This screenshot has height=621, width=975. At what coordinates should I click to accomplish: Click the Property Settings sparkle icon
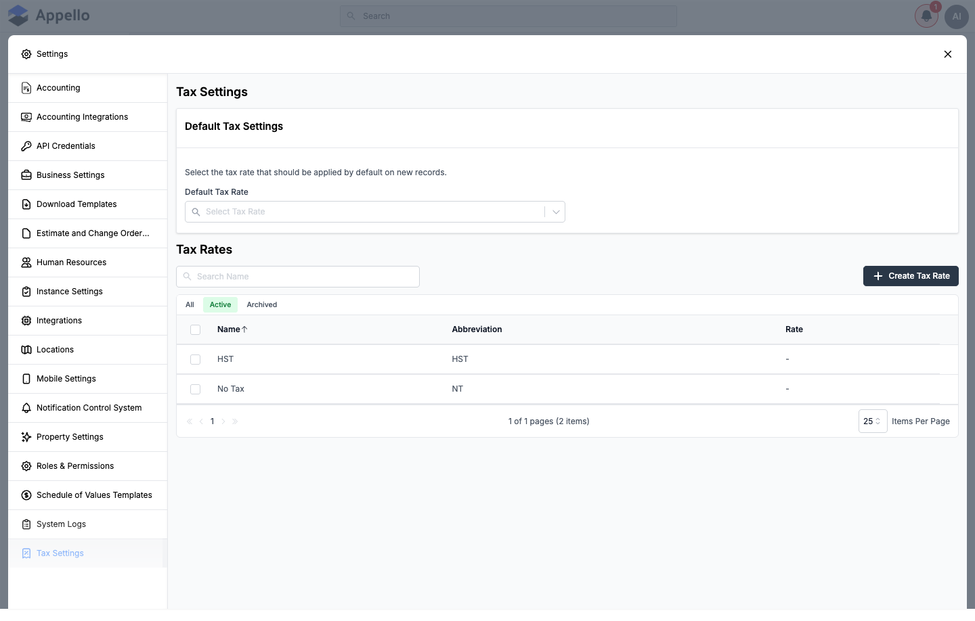tap(26, 437)
